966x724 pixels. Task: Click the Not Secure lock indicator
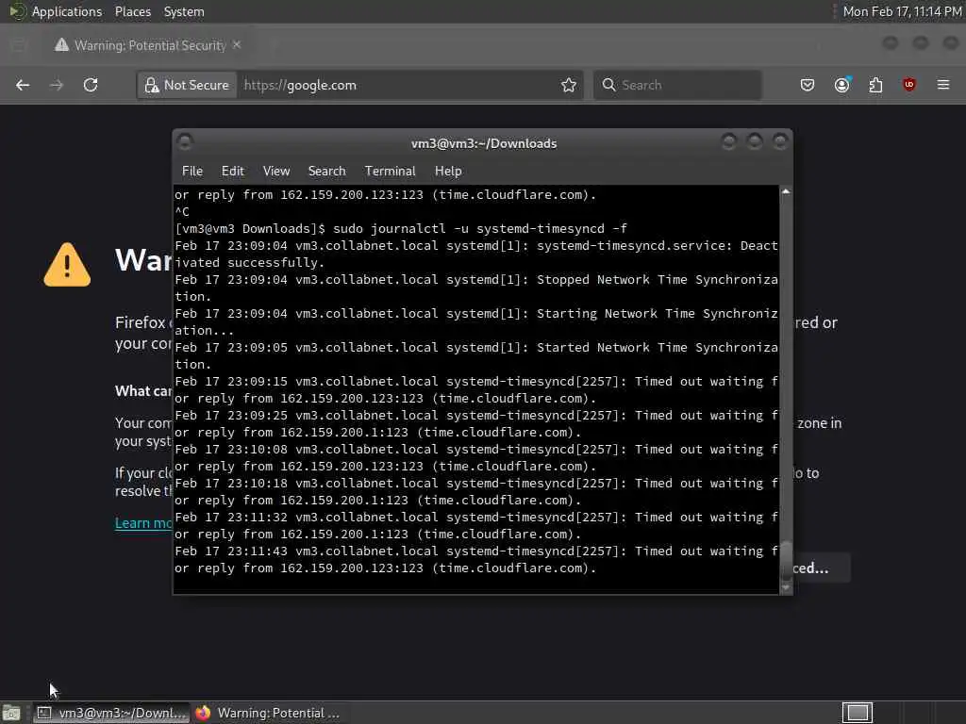coord(188,85)
